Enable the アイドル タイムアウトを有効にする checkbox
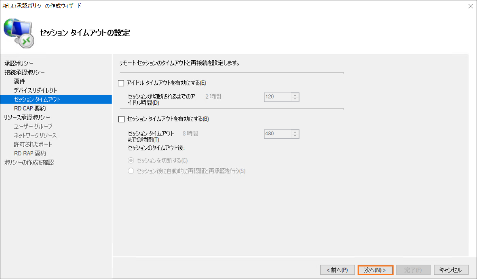The image size is (477, 279). click(121, 83)
